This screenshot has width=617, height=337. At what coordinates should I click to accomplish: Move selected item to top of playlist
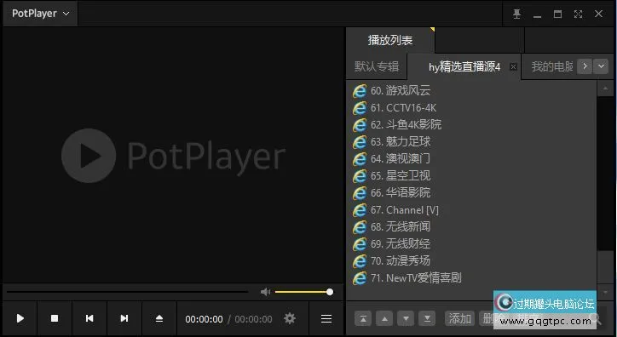363,318
